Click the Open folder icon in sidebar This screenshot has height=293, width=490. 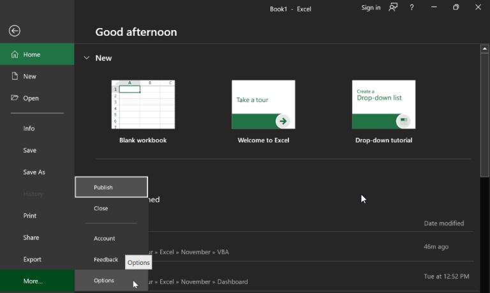click(x=15, y=98)
